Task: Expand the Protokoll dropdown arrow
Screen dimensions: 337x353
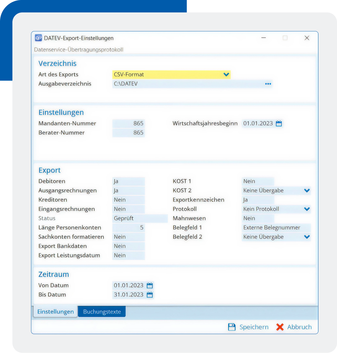Action: (307, 209)
